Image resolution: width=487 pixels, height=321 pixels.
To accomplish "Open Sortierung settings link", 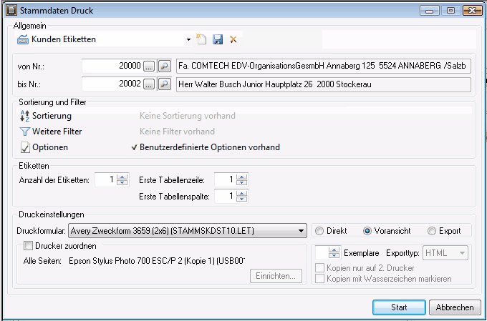I will (52, 116).
